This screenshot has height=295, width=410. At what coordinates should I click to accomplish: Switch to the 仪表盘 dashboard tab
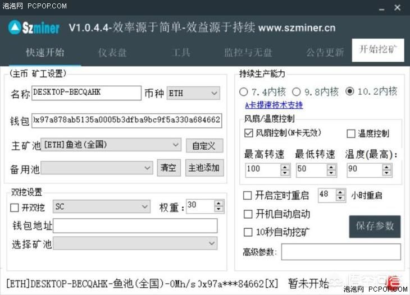point(112,53)
